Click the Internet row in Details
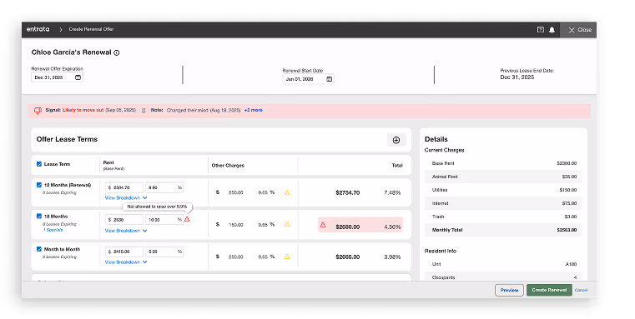 503,203
